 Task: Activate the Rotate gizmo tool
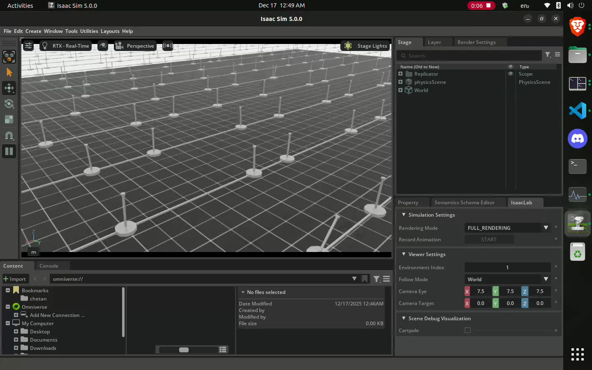(x=9, y=104)
